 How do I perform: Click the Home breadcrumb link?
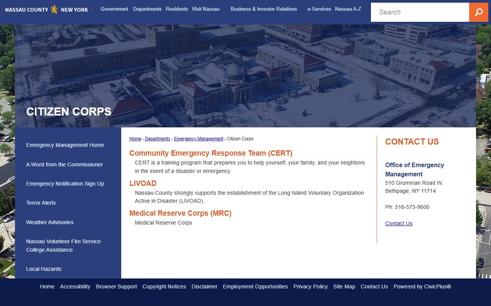click(x=135, y=139)
